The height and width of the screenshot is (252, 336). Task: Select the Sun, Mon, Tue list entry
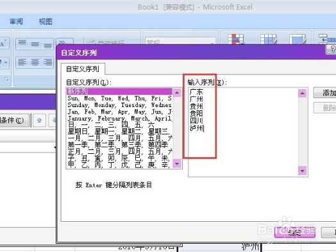click(119, 98)
